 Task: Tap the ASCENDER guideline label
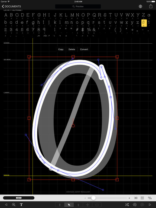[6, 43]
